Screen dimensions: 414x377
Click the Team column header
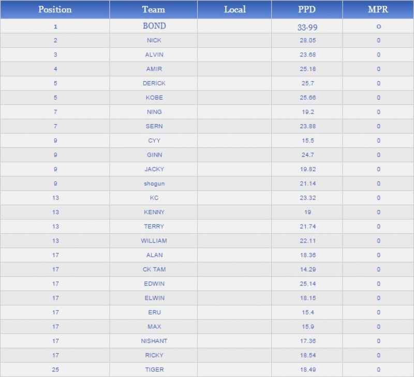tap(154, 9)
